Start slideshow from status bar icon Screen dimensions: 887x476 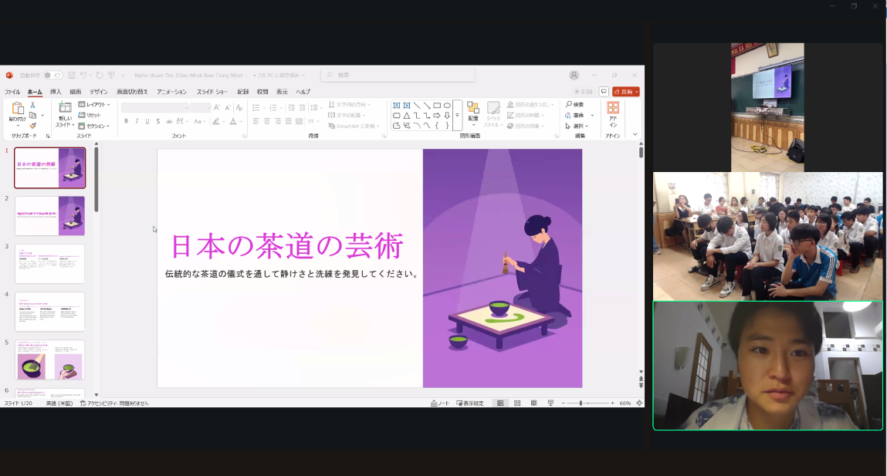point(550,403)
